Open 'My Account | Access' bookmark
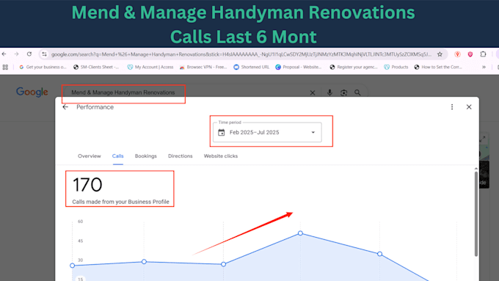Image resolution: width=499 pixels, height=281 pixels. tap(150, 67)
